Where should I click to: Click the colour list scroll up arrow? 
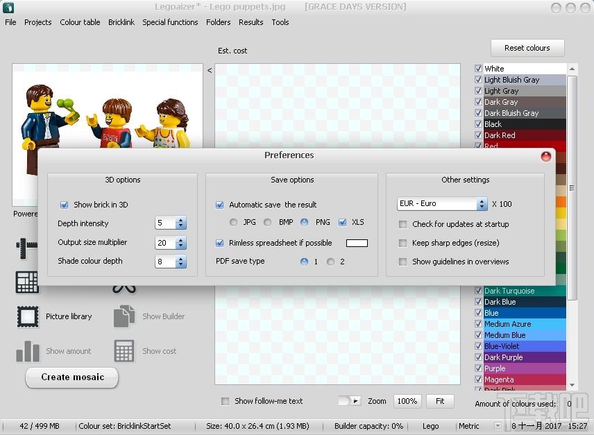coord(572,69)
